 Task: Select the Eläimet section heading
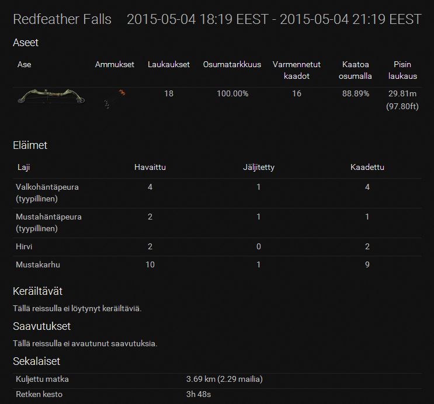tap(30, 145)
